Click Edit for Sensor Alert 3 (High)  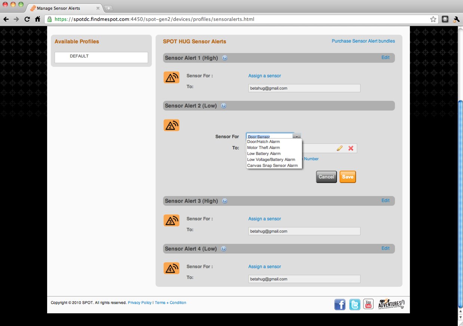point(385,201)
